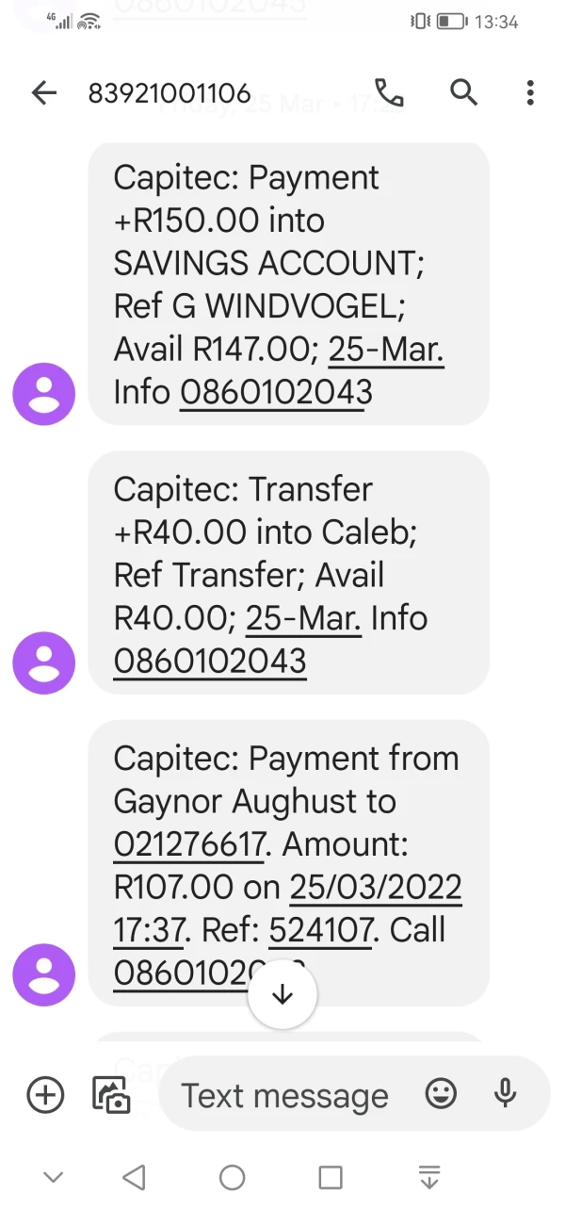This screenshot has width=565, height=1210.
Task: Focus the Text message input field
Action: 284,1095
